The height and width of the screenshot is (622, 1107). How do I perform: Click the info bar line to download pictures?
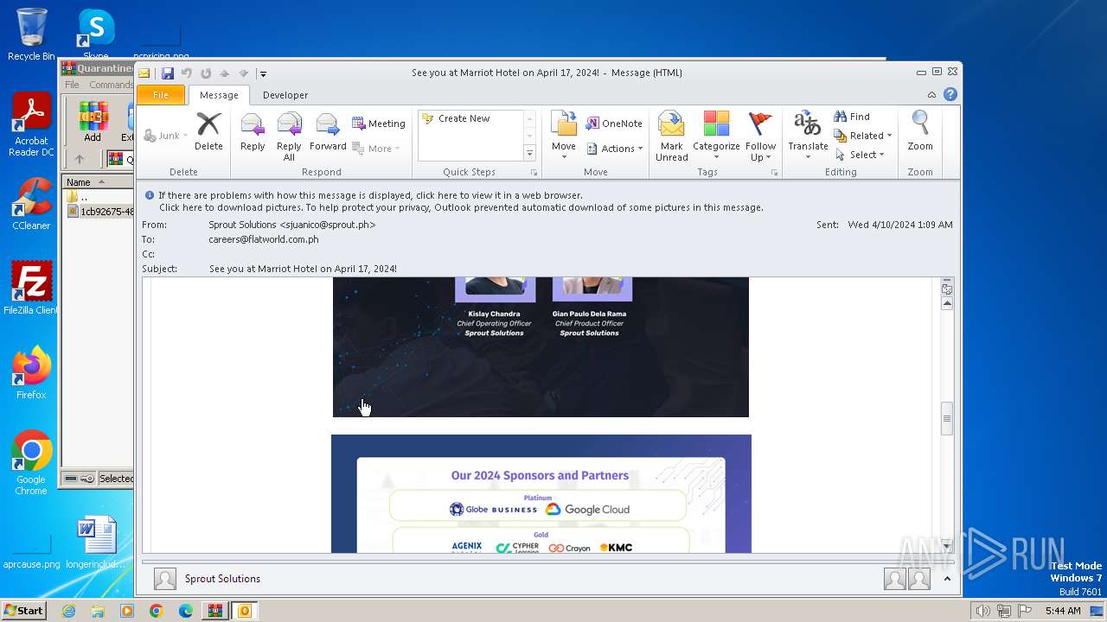click(x=461, y=207)
